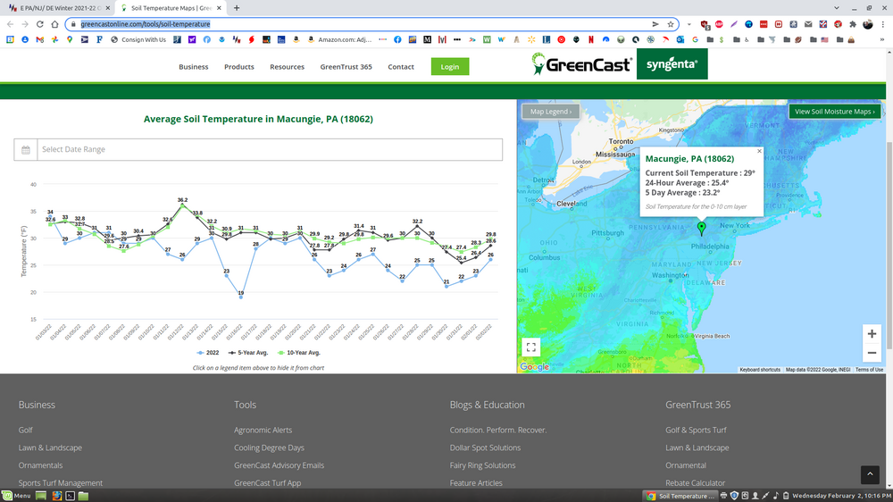This screenshot has width=893, height=502.
Task: Close the Macungie, PA info popup
Action: click(759, 151)
